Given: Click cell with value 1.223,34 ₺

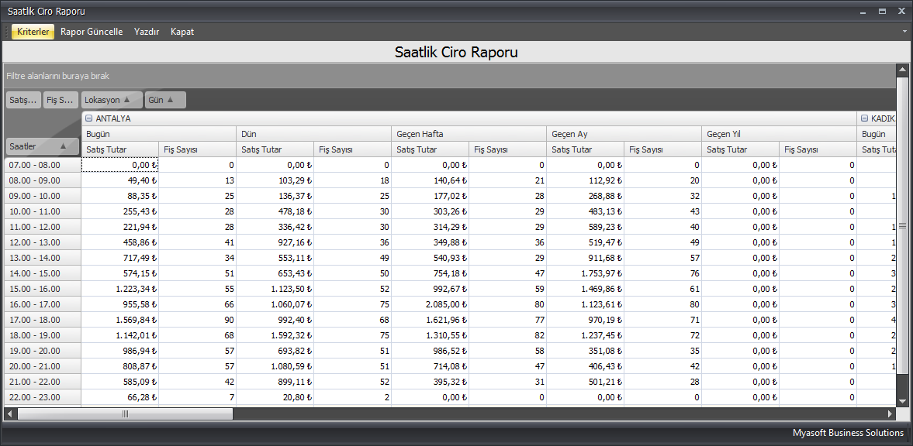Looking at the screenshot, I should 120,289.
